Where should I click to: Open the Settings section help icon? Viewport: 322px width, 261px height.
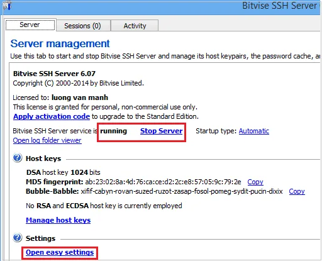(x=17, y=238)
